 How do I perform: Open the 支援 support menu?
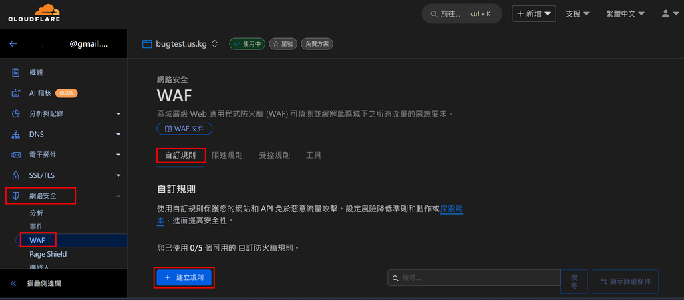pos(578,13)
